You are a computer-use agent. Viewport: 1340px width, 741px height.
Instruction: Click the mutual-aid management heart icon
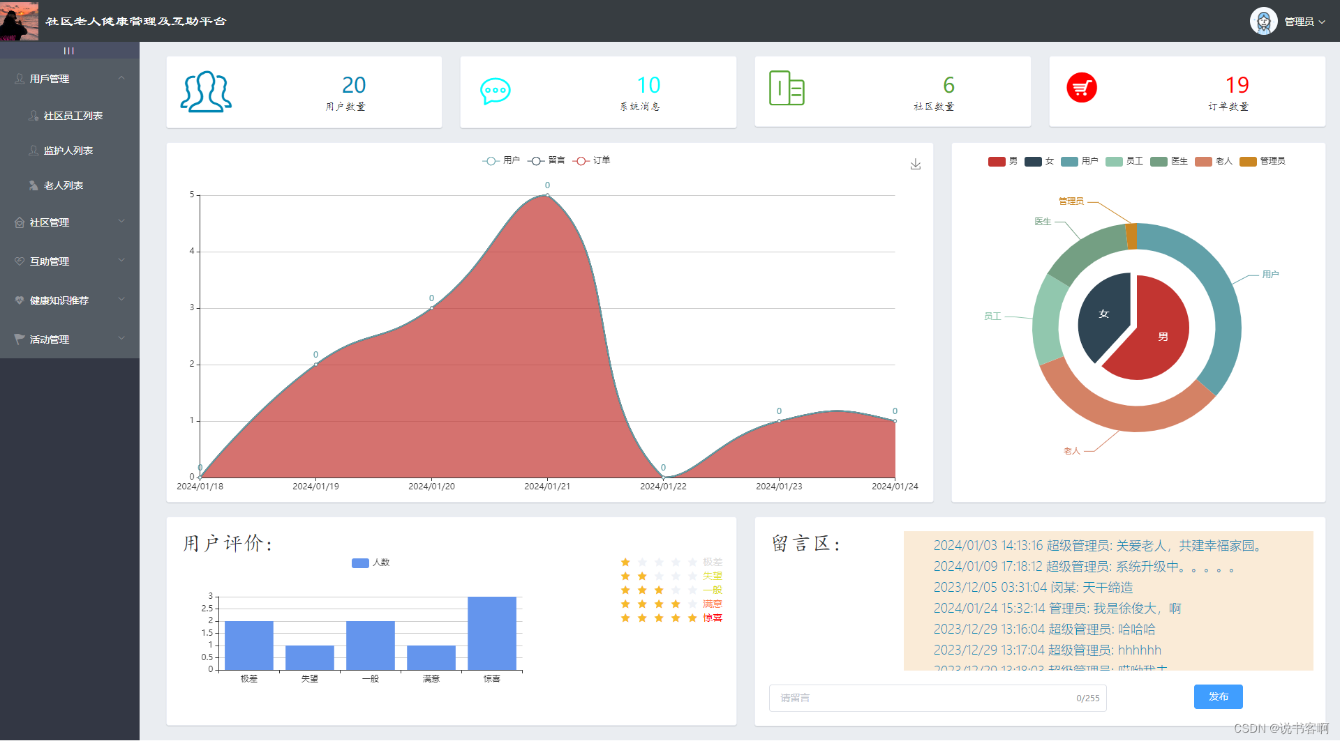pyautogui.click(x=20, y=261)
